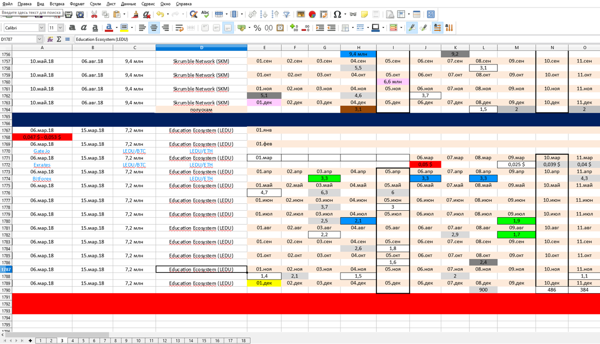Toggle Align Bottom vertical alignment
The height and width of the screenshot is (344, 600).
(x=228, y=28)
